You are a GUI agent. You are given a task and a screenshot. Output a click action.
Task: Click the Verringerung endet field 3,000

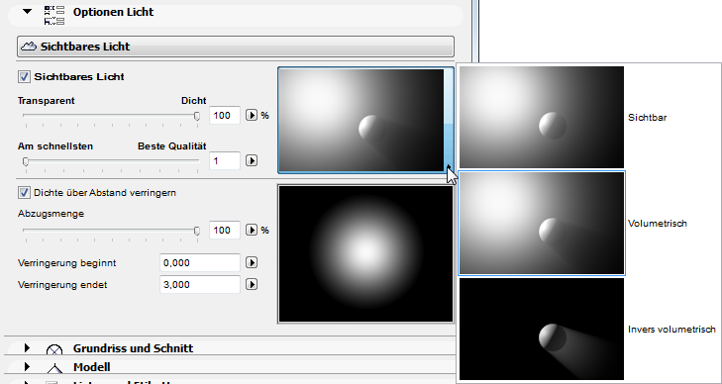point(200,285)
